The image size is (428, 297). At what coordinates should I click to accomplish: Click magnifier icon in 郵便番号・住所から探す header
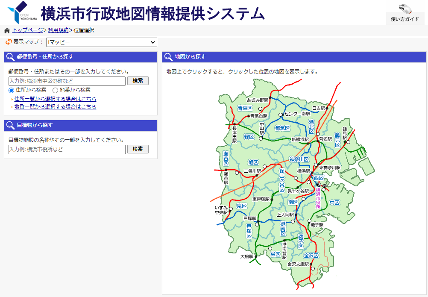(10, 57)
